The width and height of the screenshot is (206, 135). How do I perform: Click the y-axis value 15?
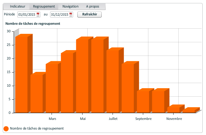pos(9,72)
